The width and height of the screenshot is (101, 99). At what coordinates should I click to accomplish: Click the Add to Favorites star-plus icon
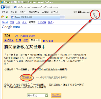[x=7, y=17]
